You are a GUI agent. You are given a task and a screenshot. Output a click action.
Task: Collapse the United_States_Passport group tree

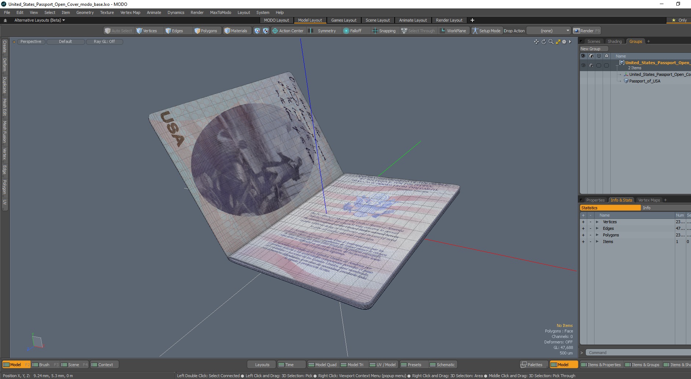pyautogui.click(x=617, y=65)
